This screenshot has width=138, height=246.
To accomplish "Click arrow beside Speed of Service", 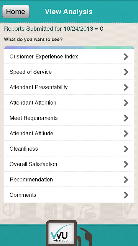I will 126,72.
